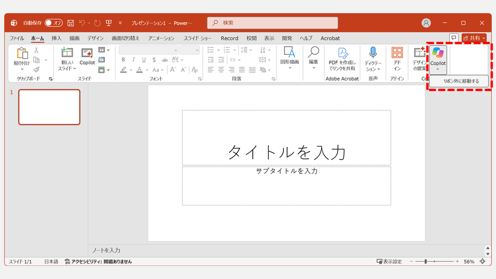The image size is (496, 279).
Task: Open the Change Case Aa dropdown
Action: [158, 70]
